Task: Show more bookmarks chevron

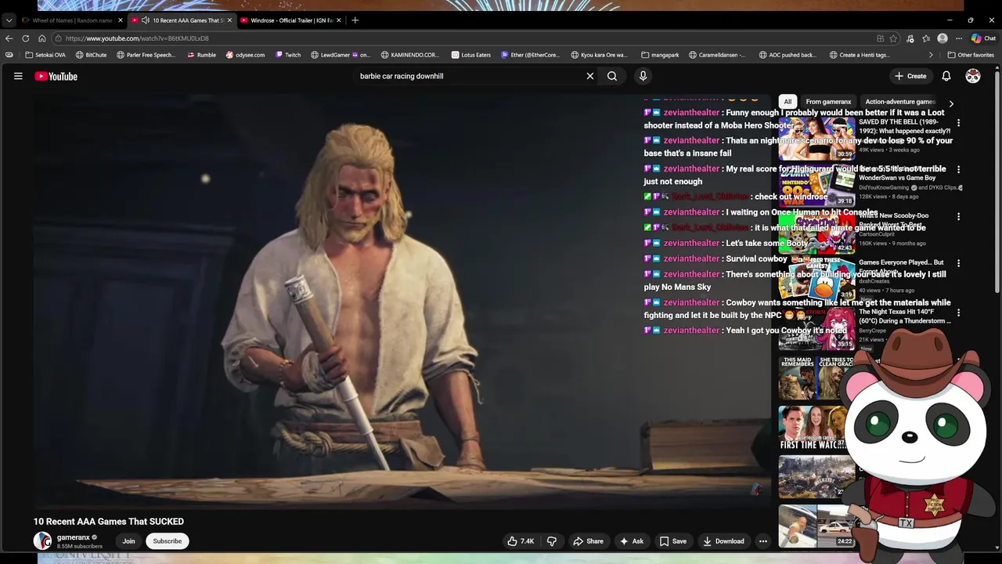Action: point(931,55)
